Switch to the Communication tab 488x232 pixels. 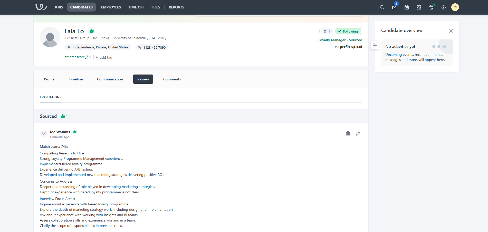click(110, 79)
